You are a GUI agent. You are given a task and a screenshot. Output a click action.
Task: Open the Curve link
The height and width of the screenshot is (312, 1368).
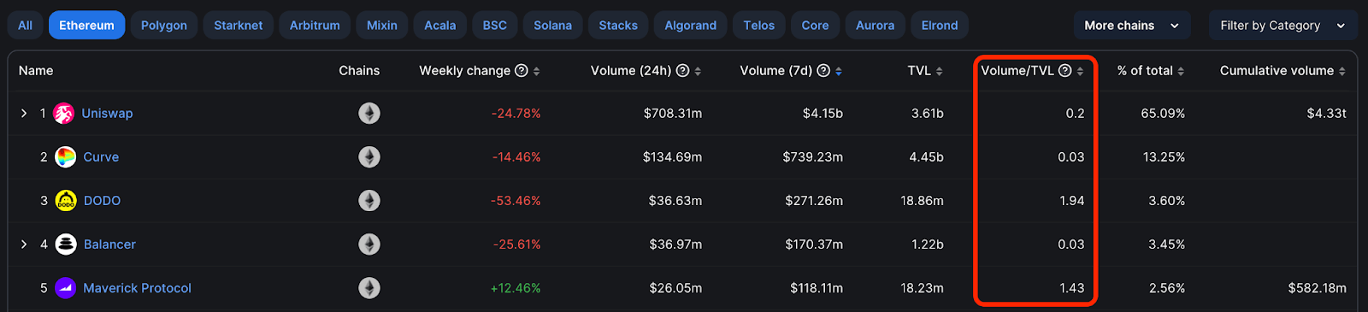tap(101, 157)
